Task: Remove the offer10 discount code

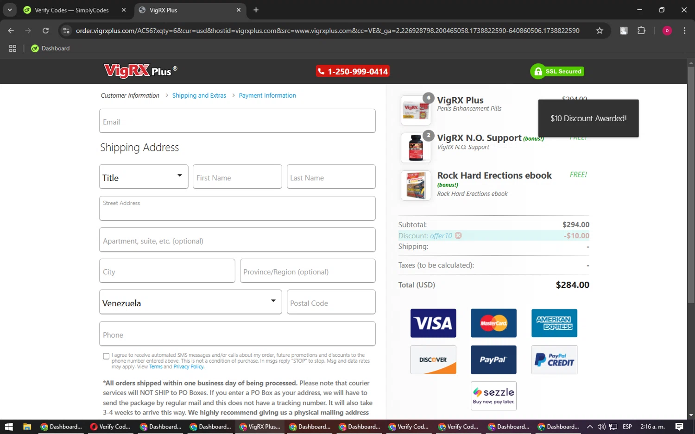Action: (458, 236)
